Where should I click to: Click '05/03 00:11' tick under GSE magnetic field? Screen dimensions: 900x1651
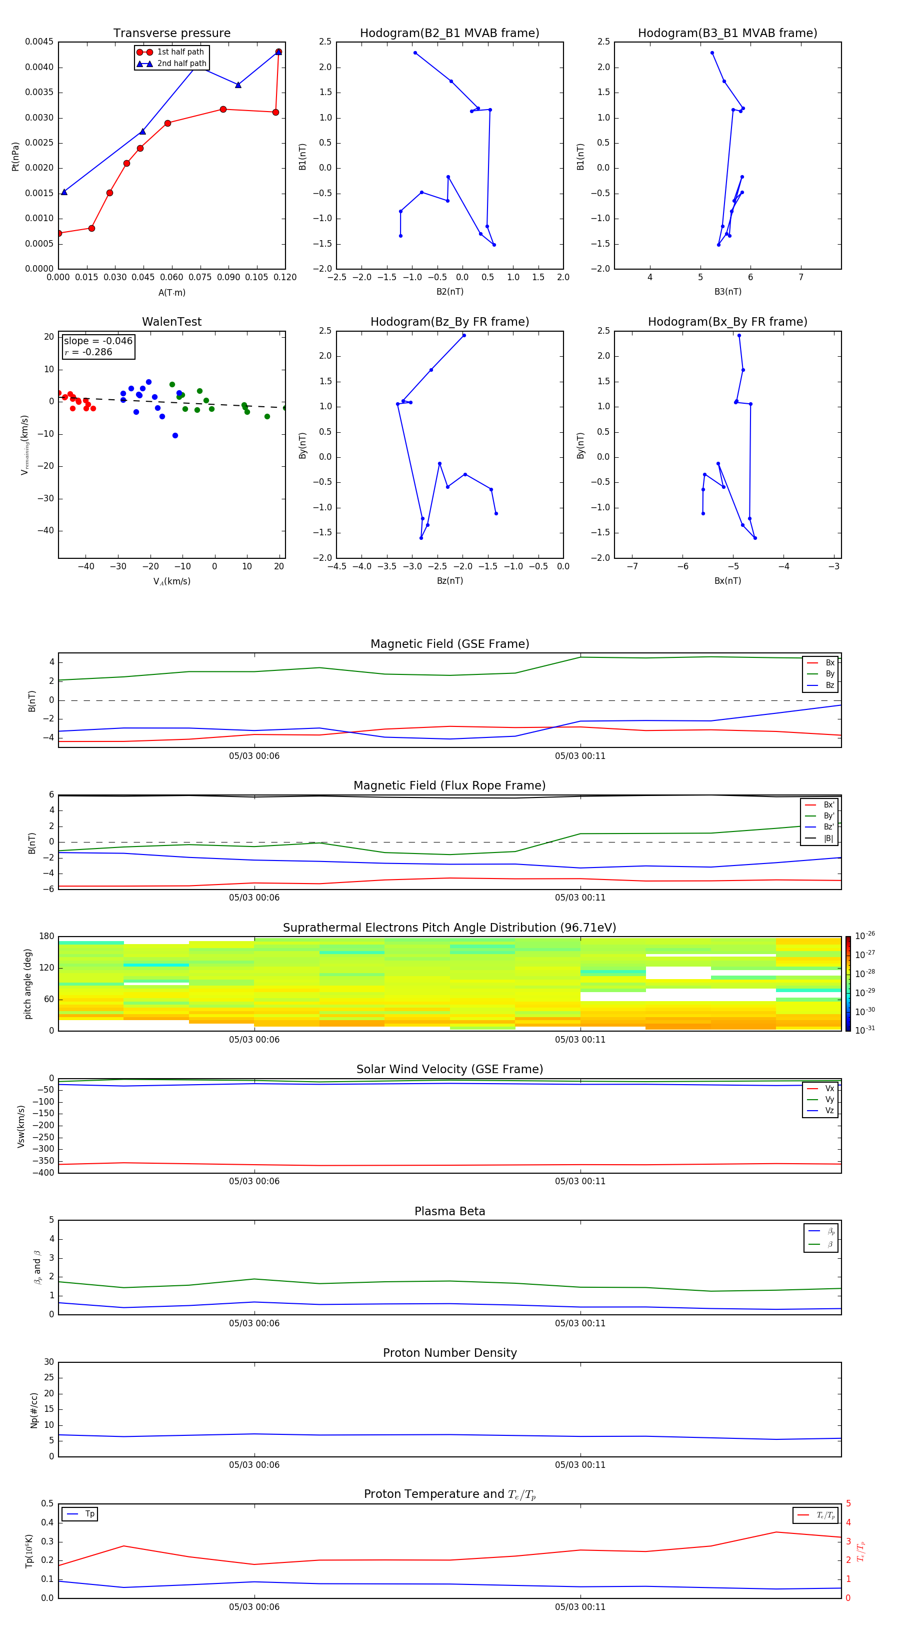tap(580, 756)
